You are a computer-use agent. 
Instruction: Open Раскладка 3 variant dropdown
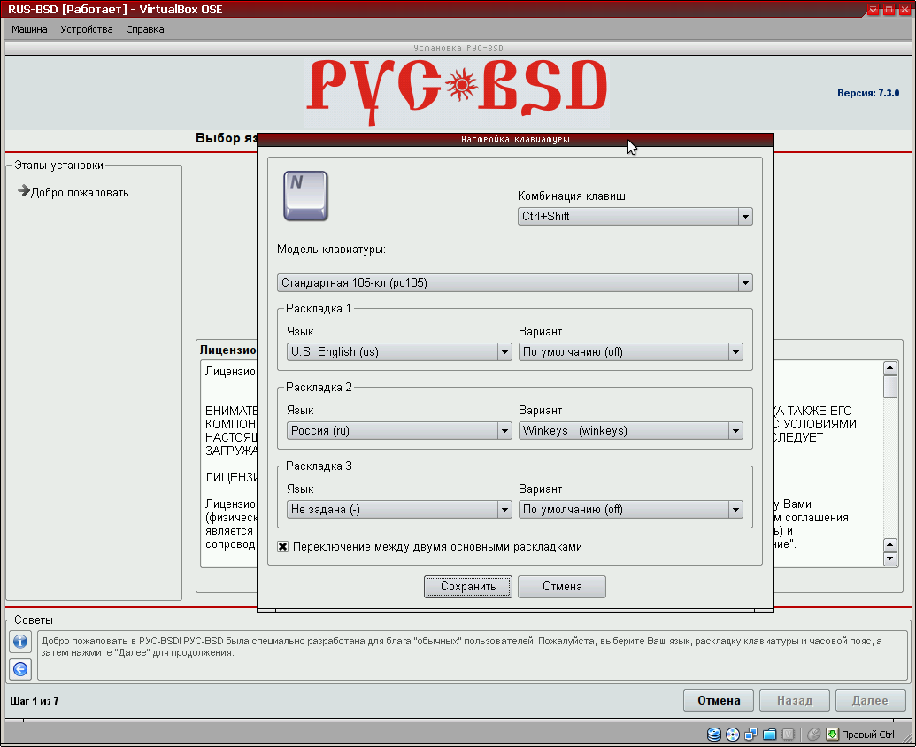pyautogui.click(x=631, y=509)
